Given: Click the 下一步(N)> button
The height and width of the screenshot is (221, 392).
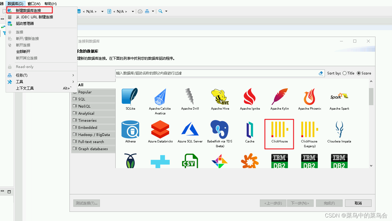Looking at the screenshot, I should coord(300,203).
